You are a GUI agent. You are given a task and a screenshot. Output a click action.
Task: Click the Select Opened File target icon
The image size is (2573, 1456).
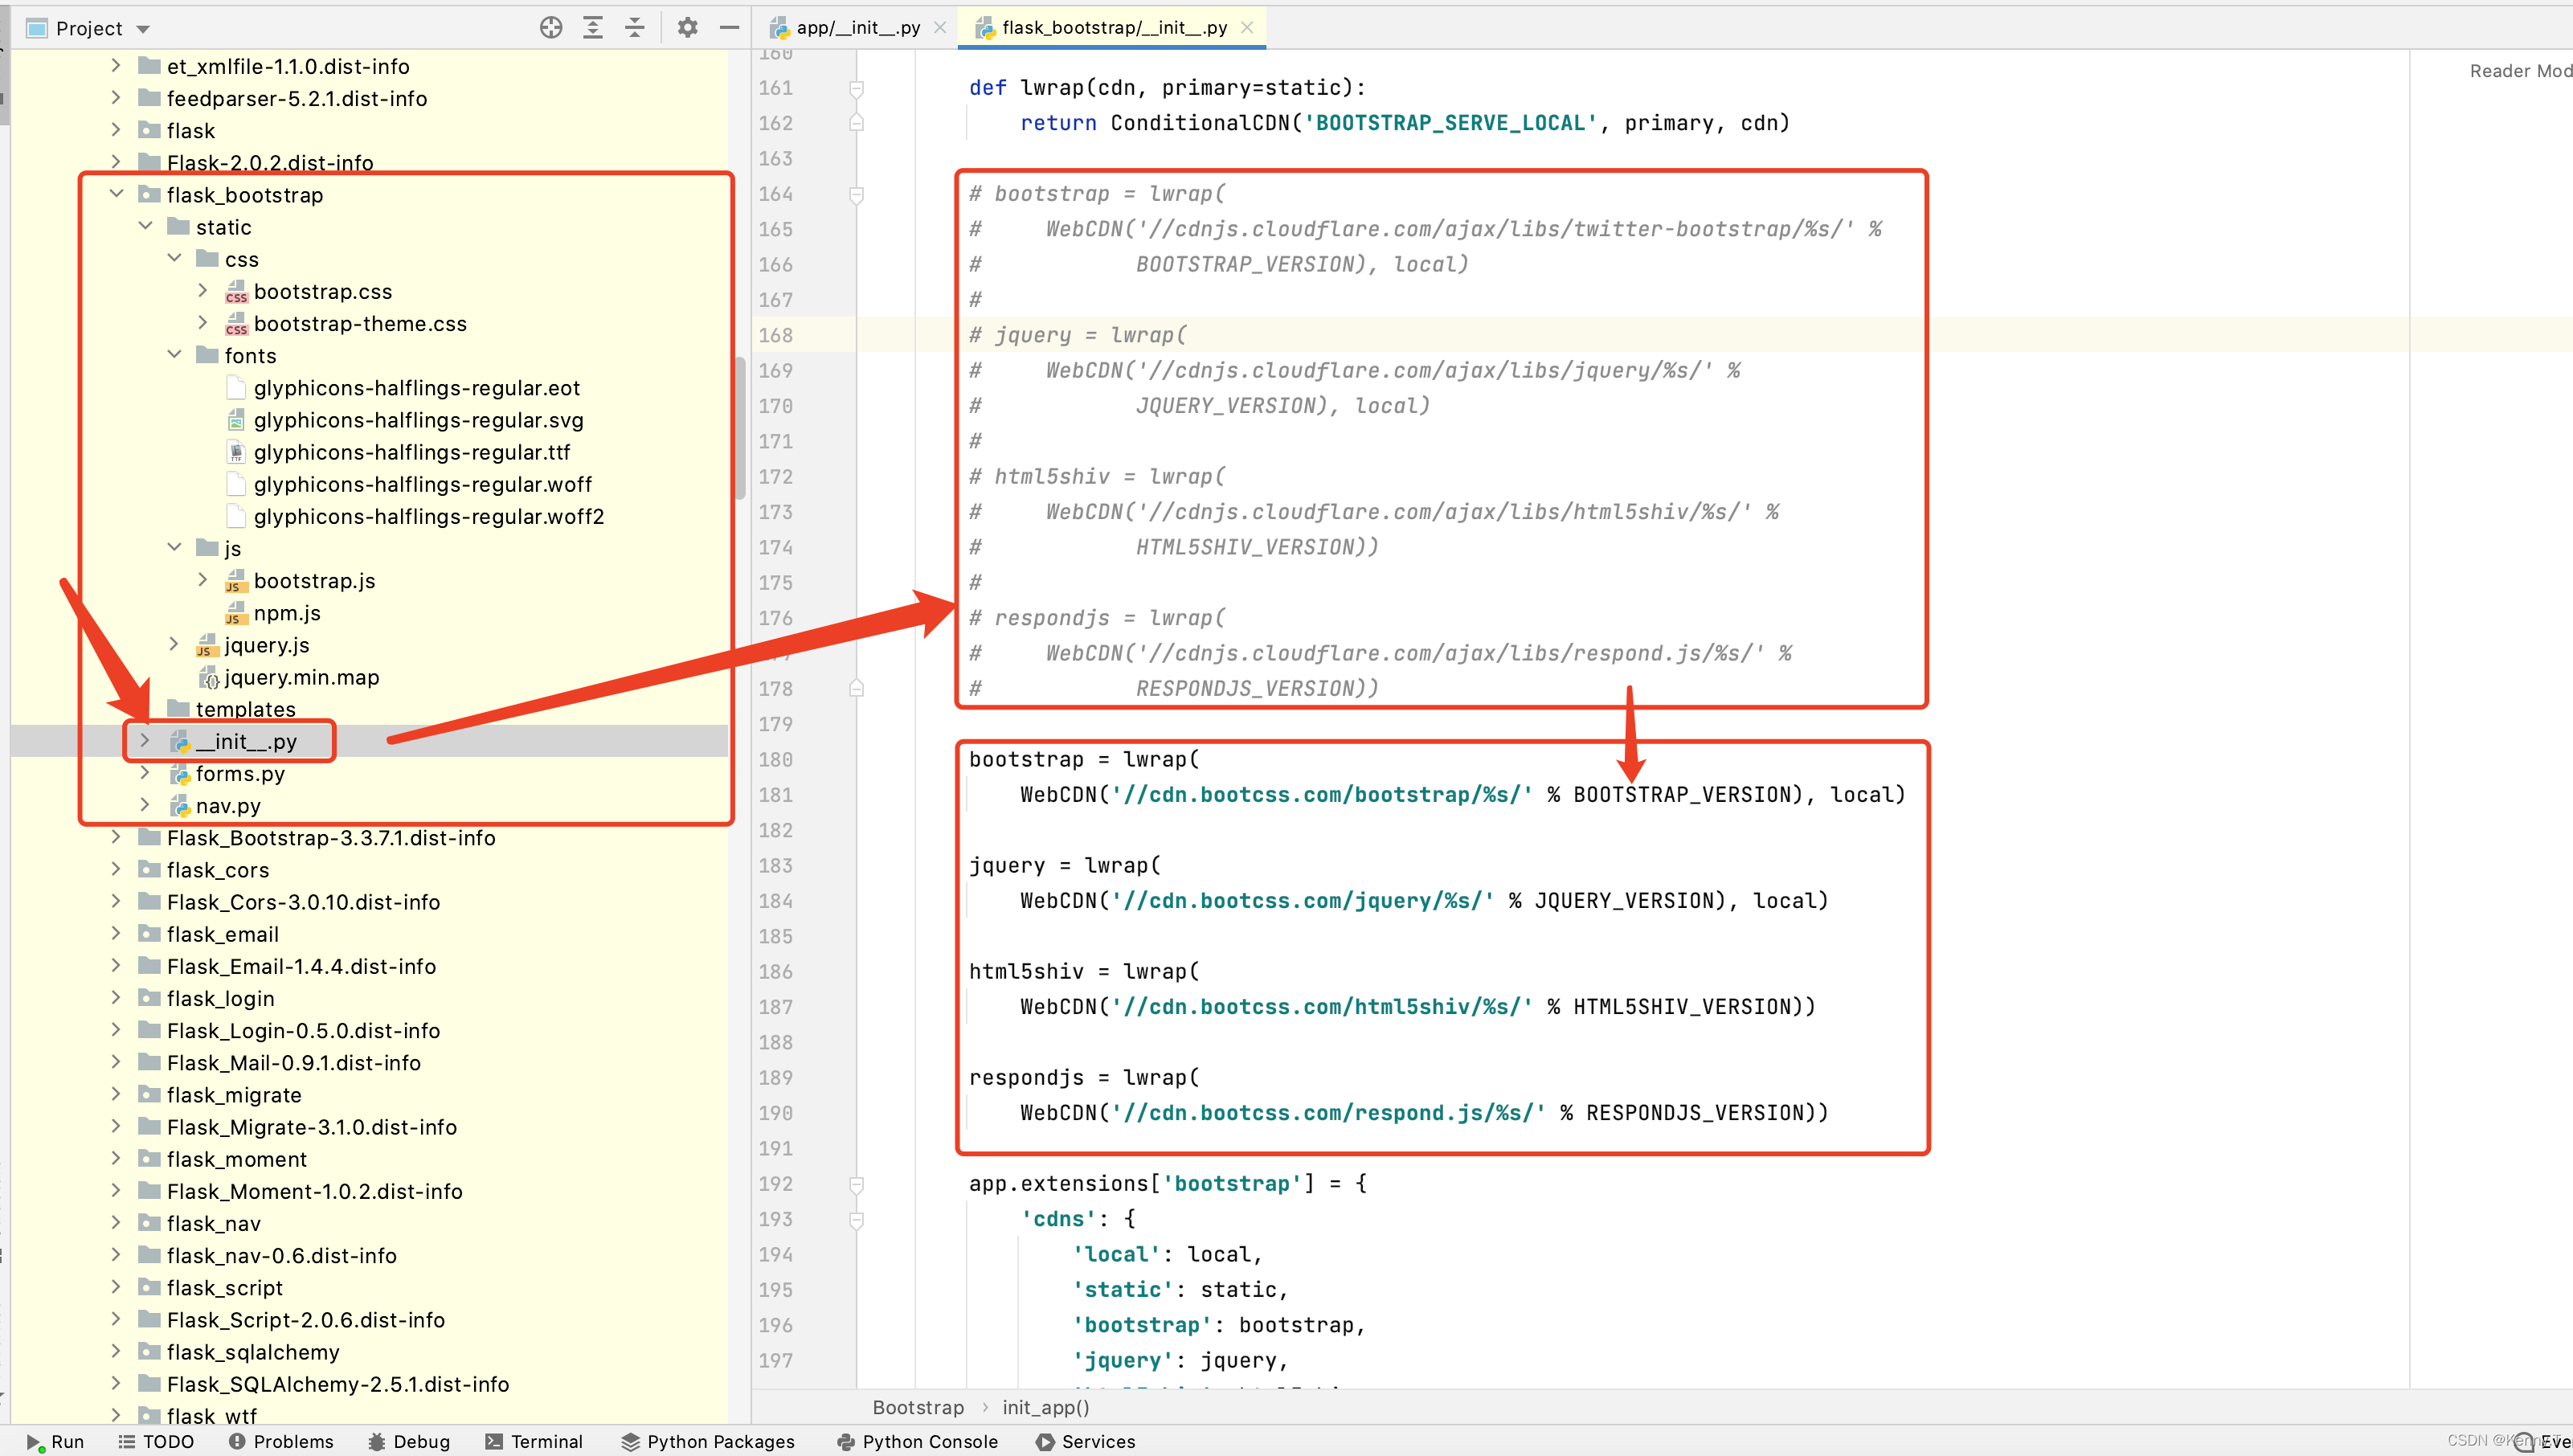(551, 27)
